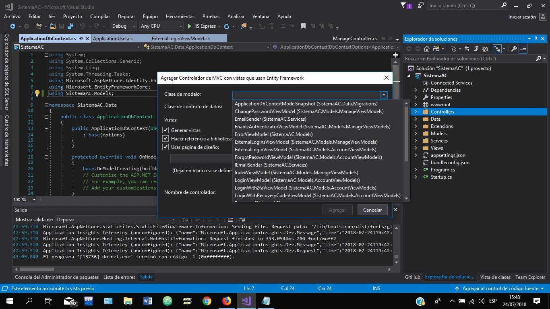Collapse the SistemaAC project node
The image size is (550, 309).
click(409, 76)
